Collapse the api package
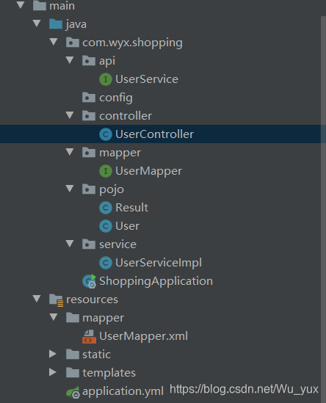 (70, 60)
